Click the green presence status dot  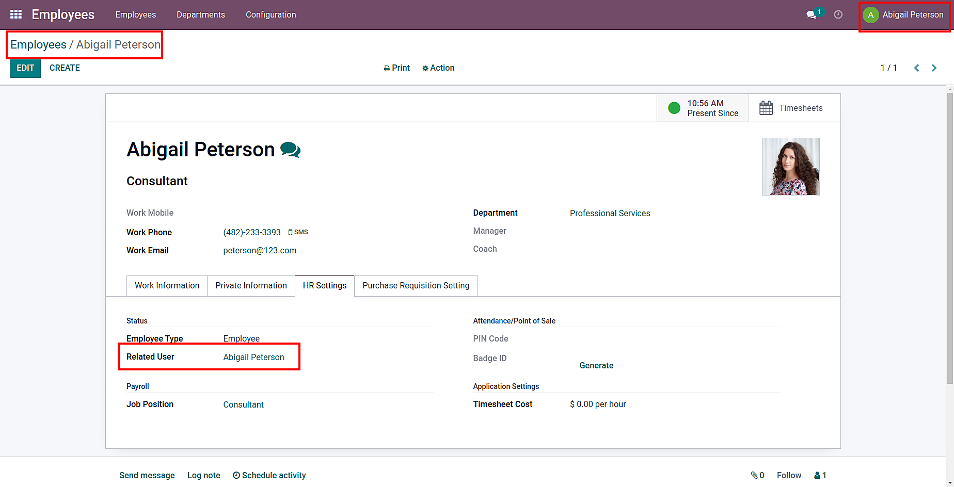674,108
